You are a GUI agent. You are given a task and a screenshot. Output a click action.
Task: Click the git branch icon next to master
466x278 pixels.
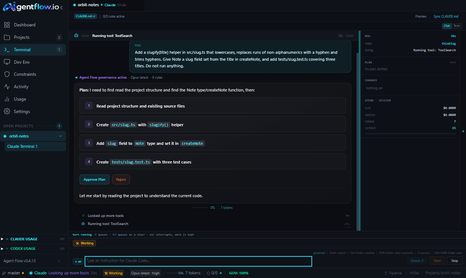4,273
